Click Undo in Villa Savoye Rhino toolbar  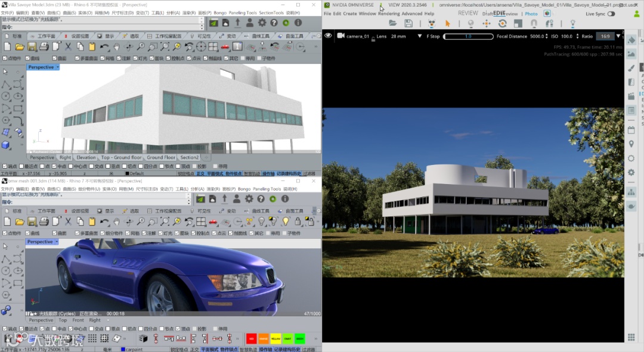click(104, 47)
